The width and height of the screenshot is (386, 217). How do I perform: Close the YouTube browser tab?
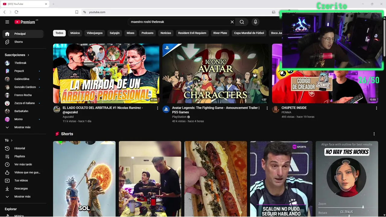46,4
